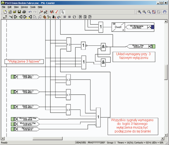169x145 pixels.
Task: Select the Wym.rez.wył.3faz DDB #381 input
Action: [25, 124]
